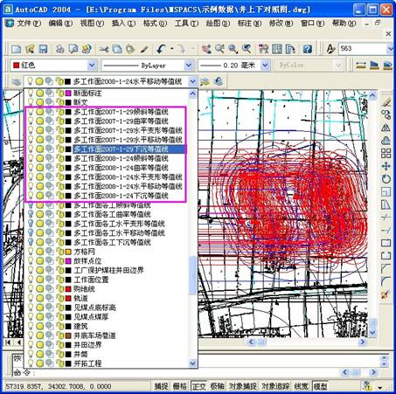The height and width of the screenshot is (394, 396).
Task: Collapse the layer list dropdown arrow
Action: click(192, 81)
